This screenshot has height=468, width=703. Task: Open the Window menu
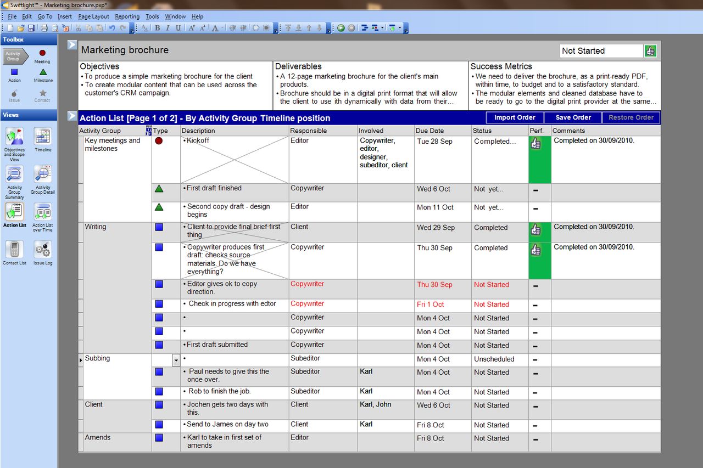pos(175,16)
